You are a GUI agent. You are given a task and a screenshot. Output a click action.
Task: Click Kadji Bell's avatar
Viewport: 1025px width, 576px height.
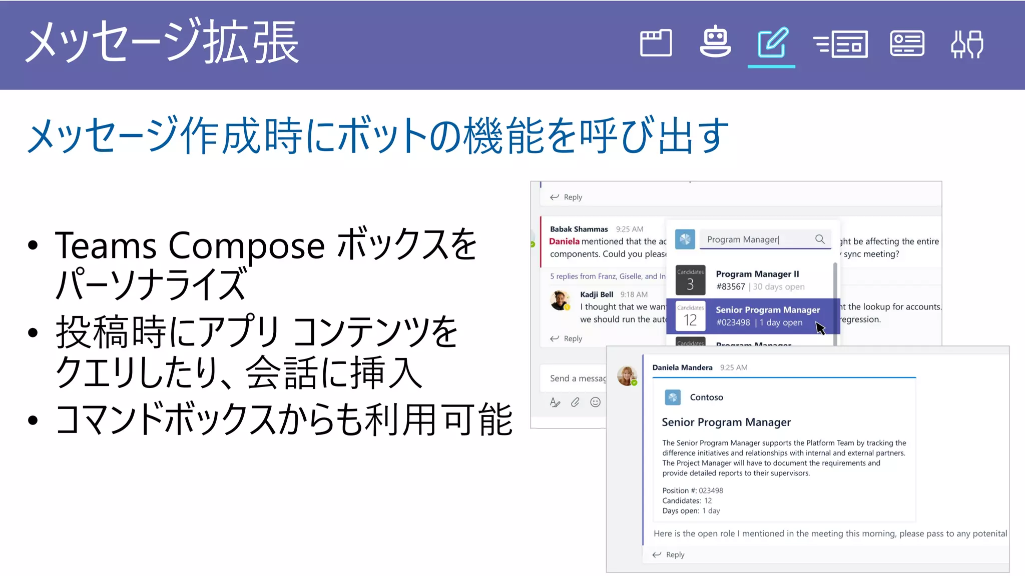coord(560,300)
